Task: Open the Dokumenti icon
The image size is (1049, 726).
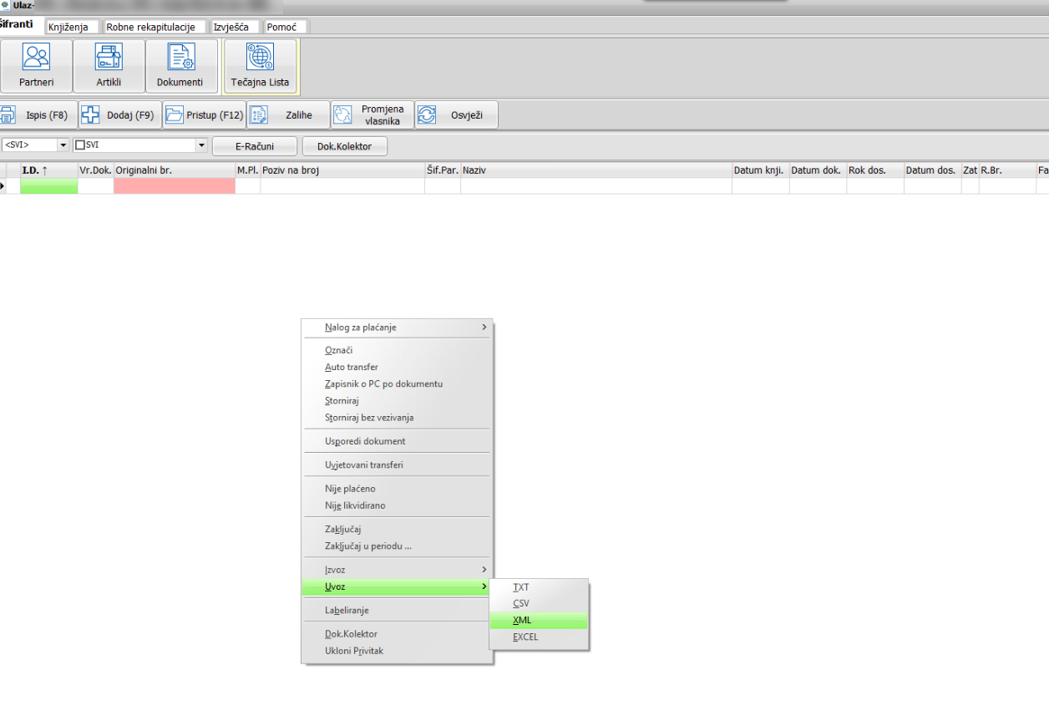Action: (180, 57)
